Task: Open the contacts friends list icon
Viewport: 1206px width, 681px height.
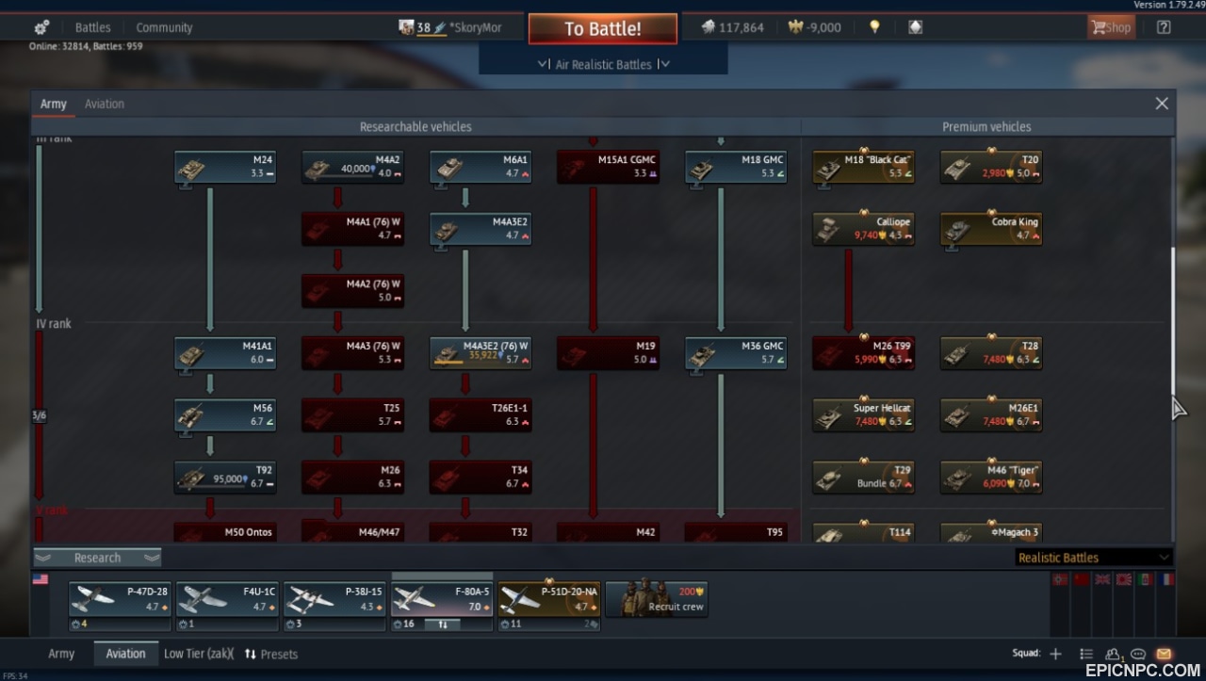Action: [x=1113, y=654]
